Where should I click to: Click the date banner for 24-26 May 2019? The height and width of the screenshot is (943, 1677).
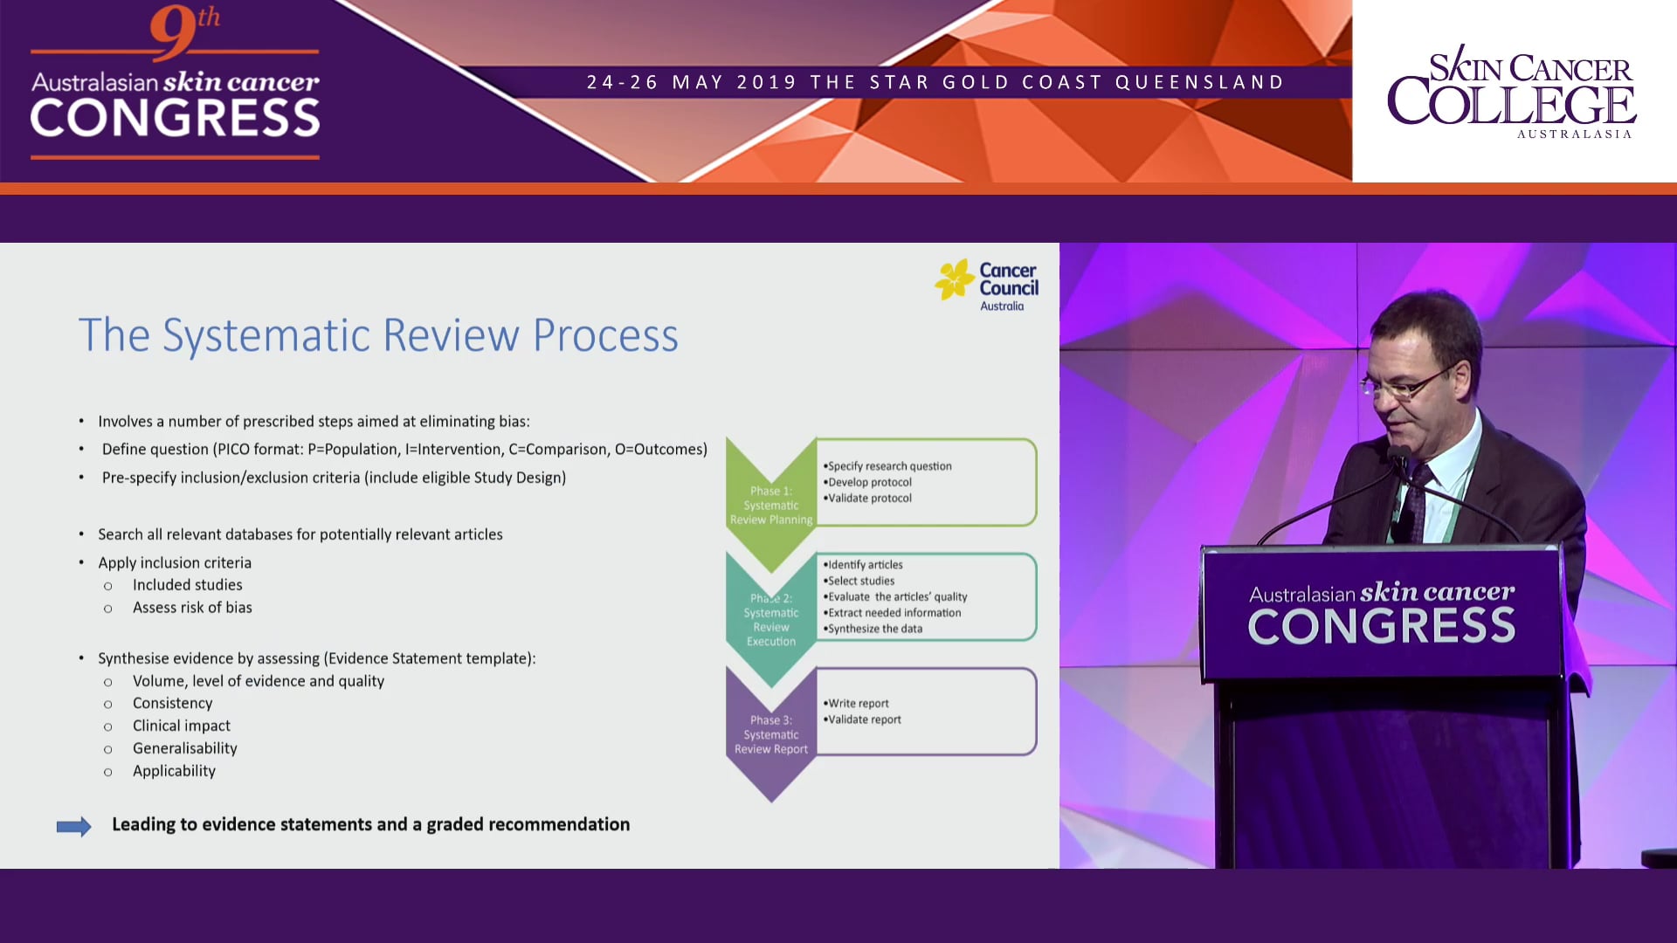click(x=935, y=81)
